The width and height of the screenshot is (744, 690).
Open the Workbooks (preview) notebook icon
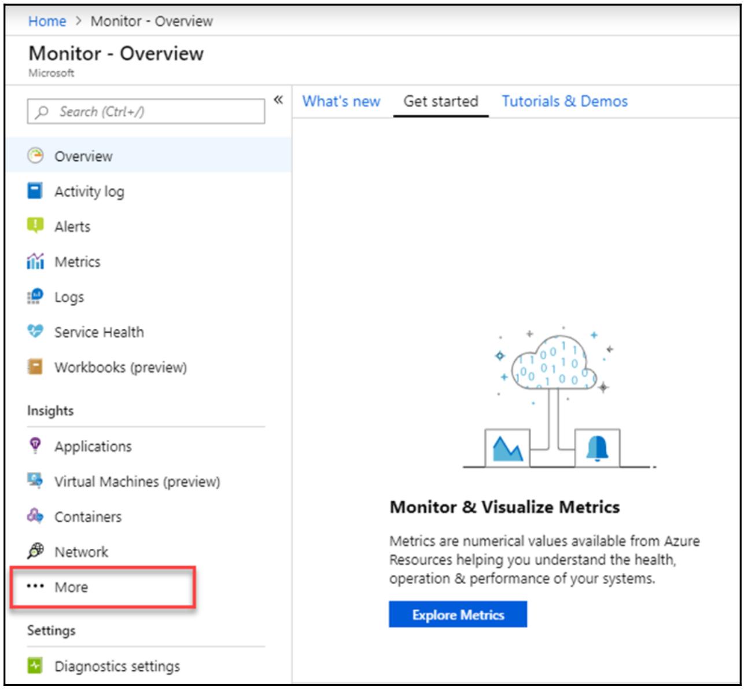(x=35, y=367)
